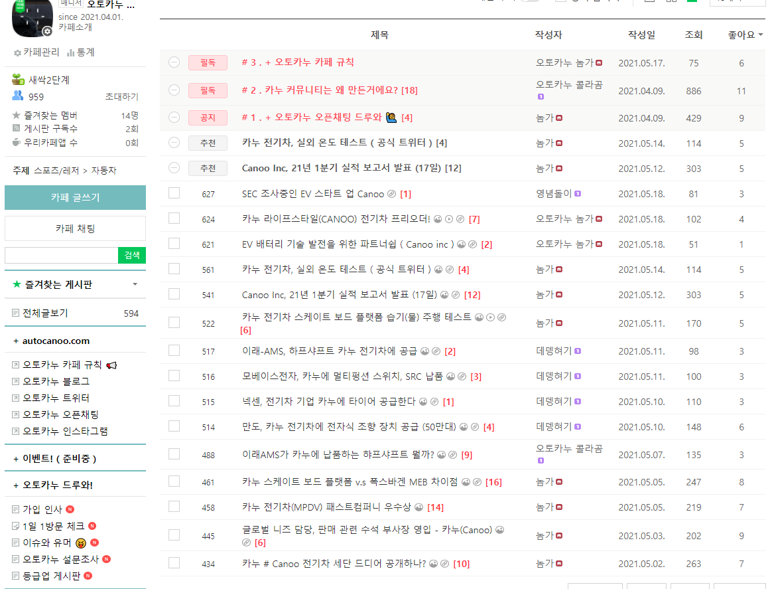Click minus toggle of 카페 규칙 notice
Image resolution: width=770 pixels, height=589 pixels.
(x=174, y=62)
